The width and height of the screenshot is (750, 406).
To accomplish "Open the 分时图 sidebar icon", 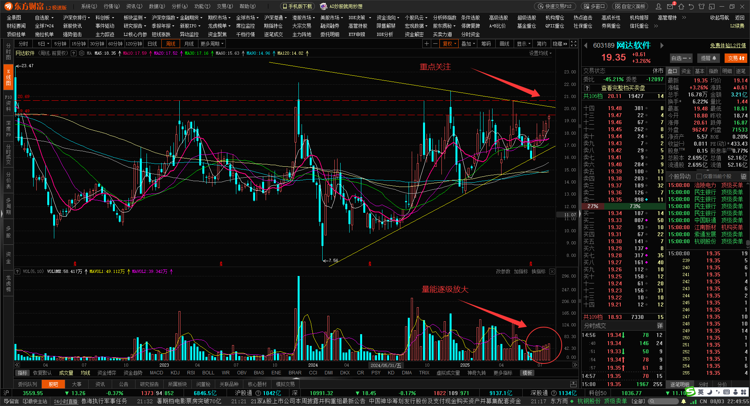I will (x=8, y=52).
